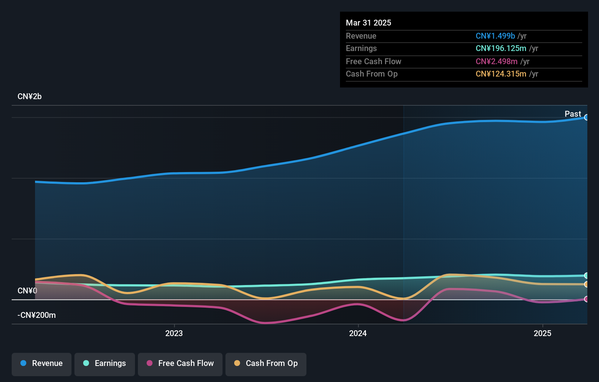Click the CN¥0 y-axis label
This screenshot has height=382, width=599.
(x=27, y=291)
